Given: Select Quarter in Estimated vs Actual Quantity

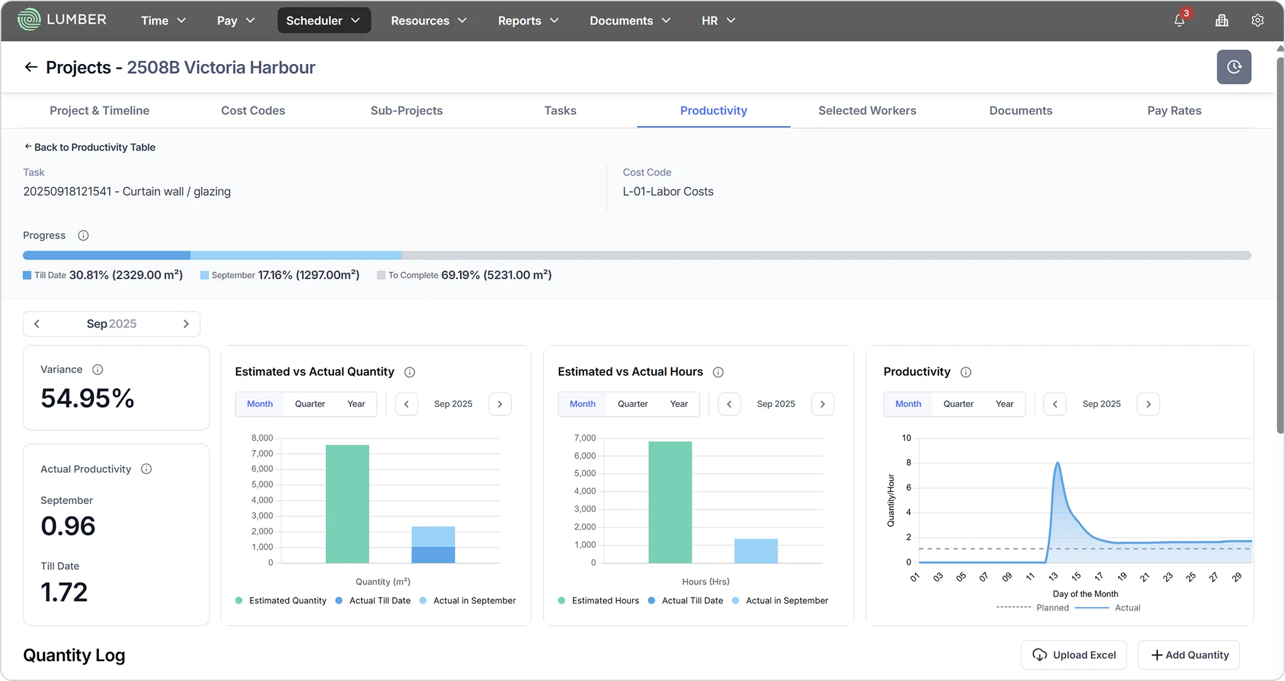Looking at the screenshot, I should (310, 404).
